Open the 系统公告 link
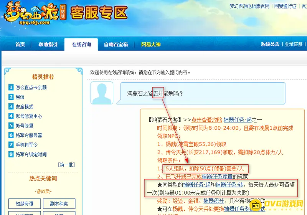307x215 pixels. (x=270, y=44)
